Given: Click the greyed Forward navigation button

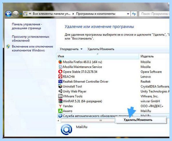Looking at the screenshot, I should coord(16,14).
